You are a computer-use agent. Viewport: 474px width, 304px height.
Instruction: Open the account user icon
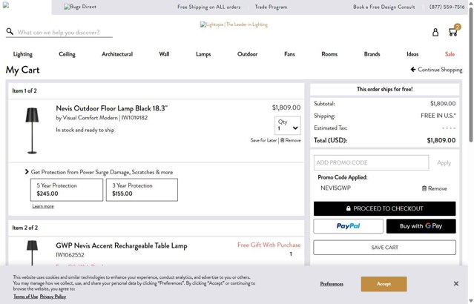tap(435, 33)
